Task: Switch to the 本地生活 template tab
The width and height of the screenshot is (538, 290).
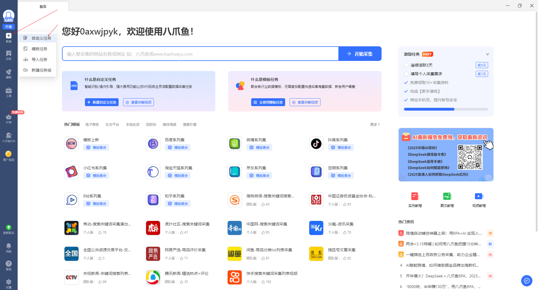Action: point(133,124)
